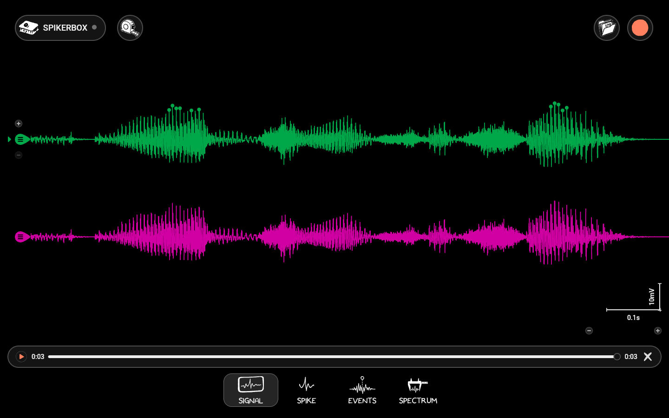This screenshot has width=669, height=418.
Task: Zoom out the time scale with minus
Action: [x=589, y=331]
